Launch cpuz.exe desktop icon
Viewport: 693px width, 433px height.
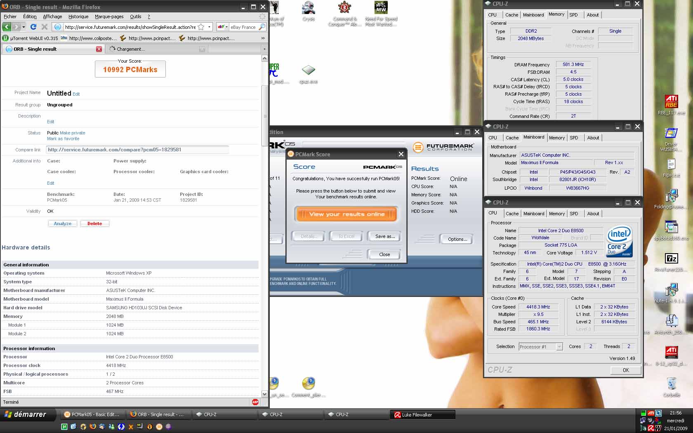point(308,74)
